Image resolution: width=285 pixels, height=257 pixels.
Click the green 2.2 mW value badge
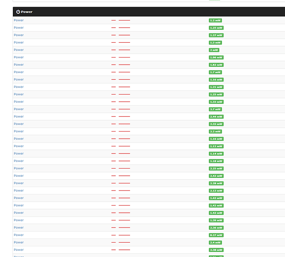pos(215,132)
